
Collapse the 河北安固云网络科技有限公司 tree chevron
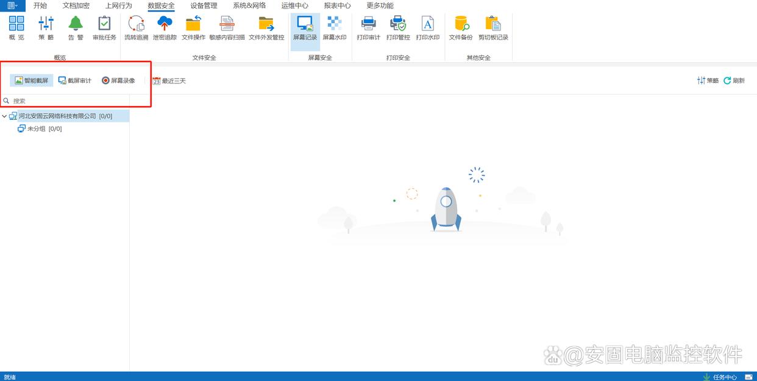coord(4,116)
